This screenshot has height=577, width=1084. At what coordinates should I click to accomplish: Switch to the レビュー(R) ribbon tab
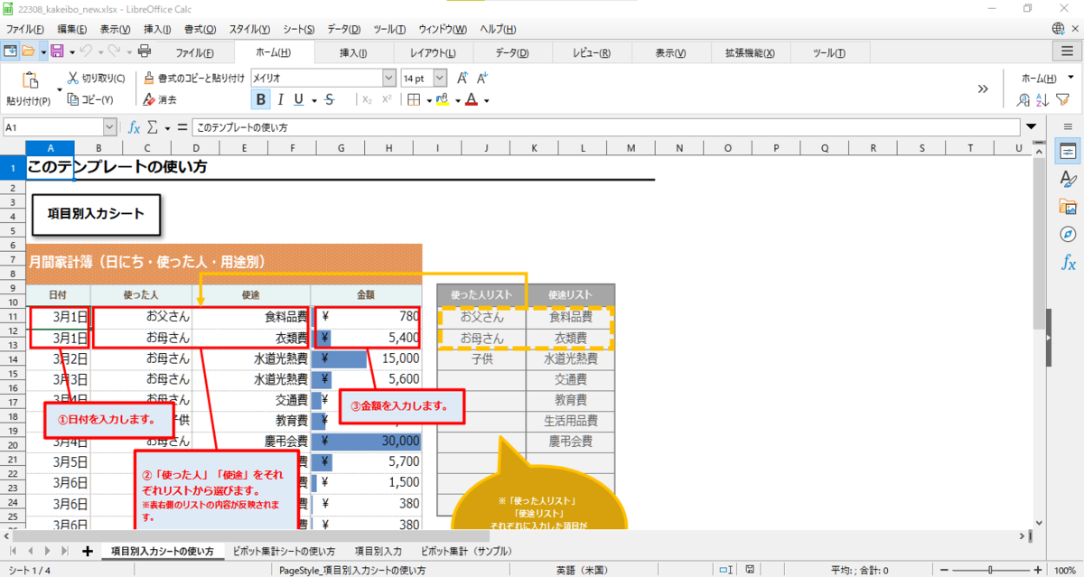(592, 52)
